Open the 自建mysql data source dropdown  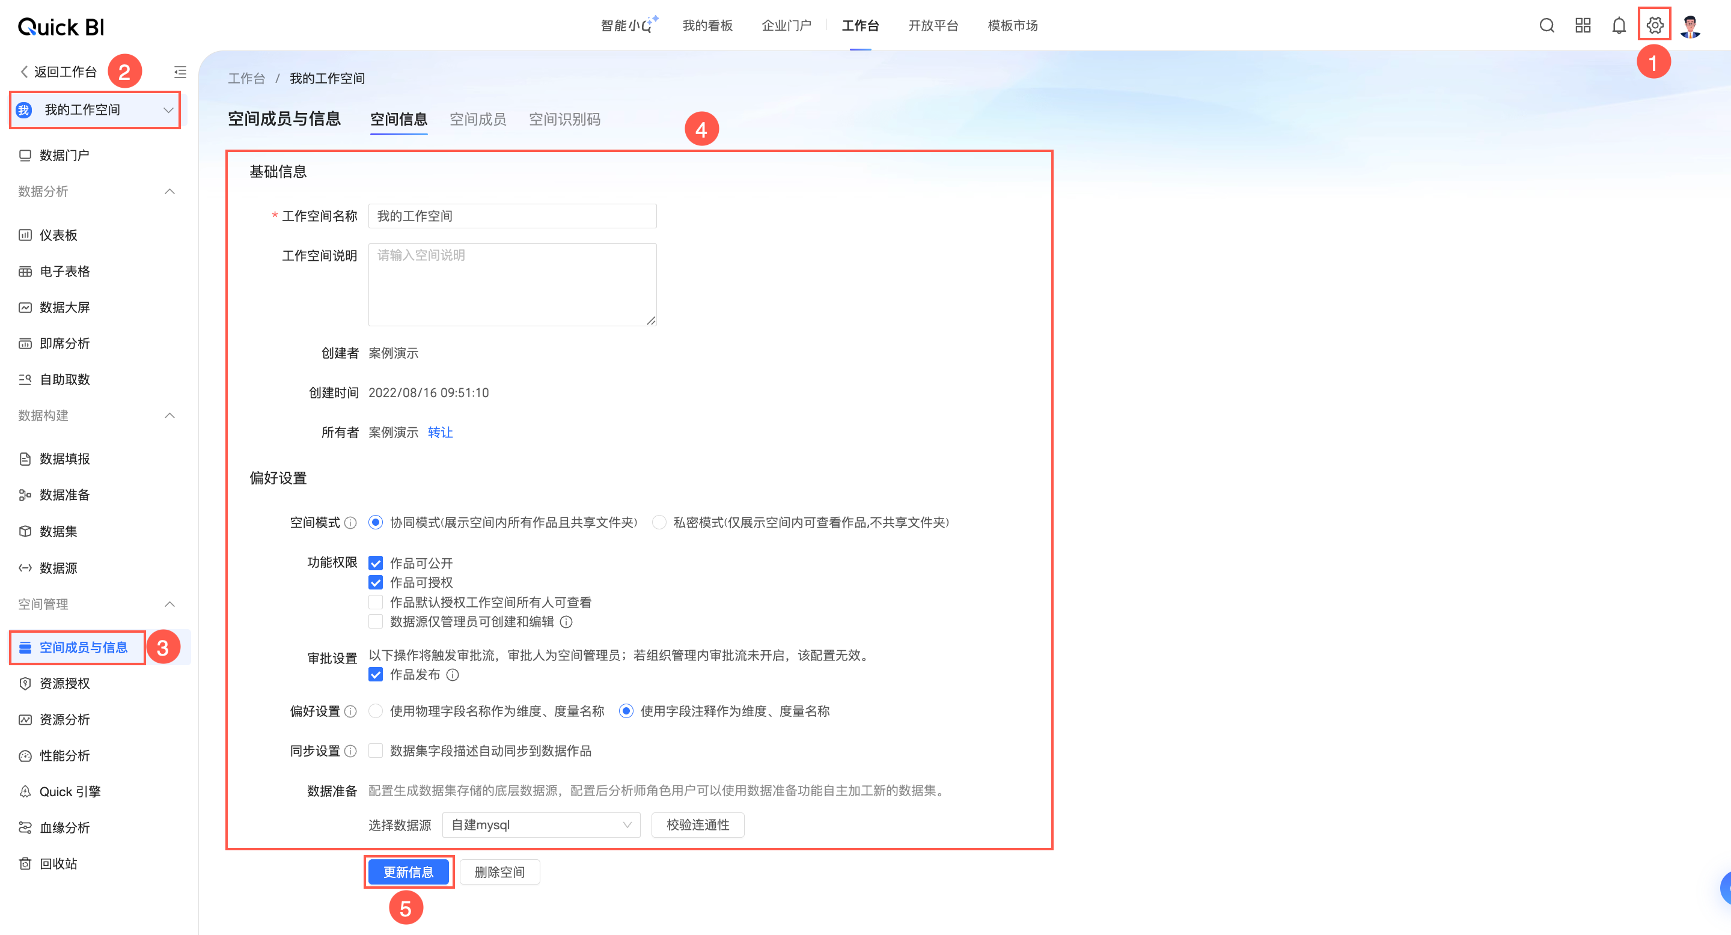[541, 824]
